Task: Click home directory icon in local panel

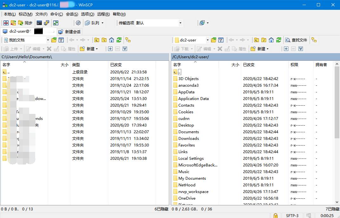Action: click(x=112, y=40)
